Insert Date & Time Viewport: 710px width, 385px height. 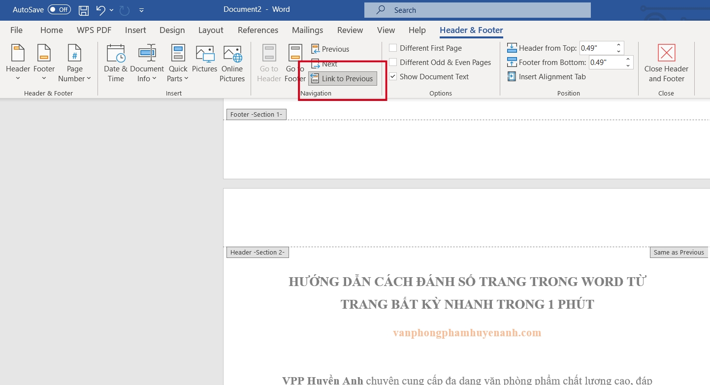point(116,63)
